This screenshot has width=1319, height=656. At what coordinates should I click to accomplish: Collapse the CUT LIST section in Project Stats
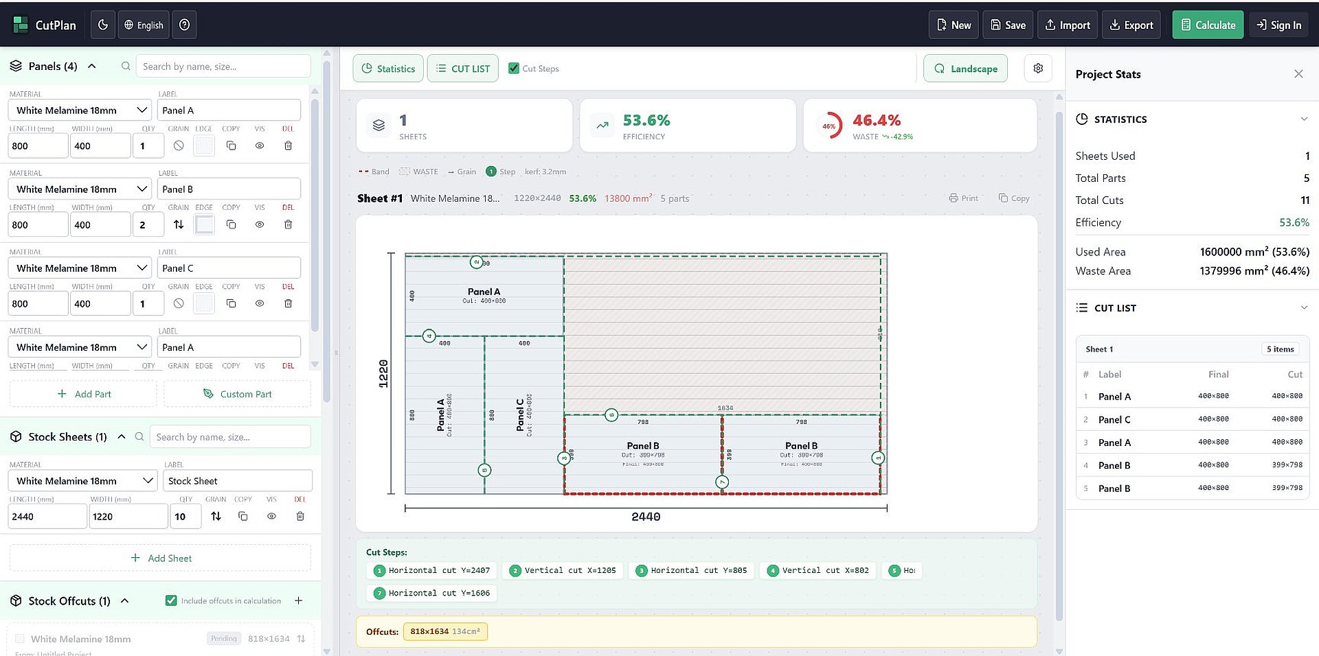point(1304,307)
